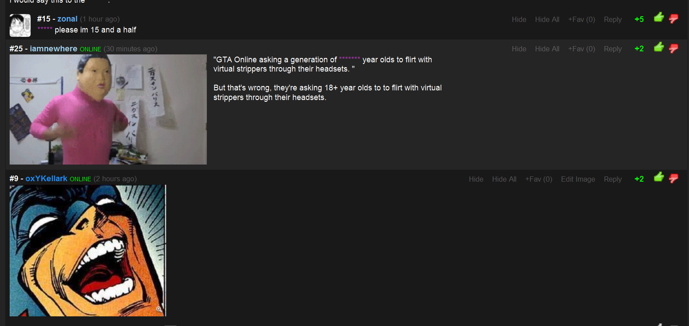689x326 pixels.
Task: Downvote iamnewhere's comment #25
Action: click(674, 48)
